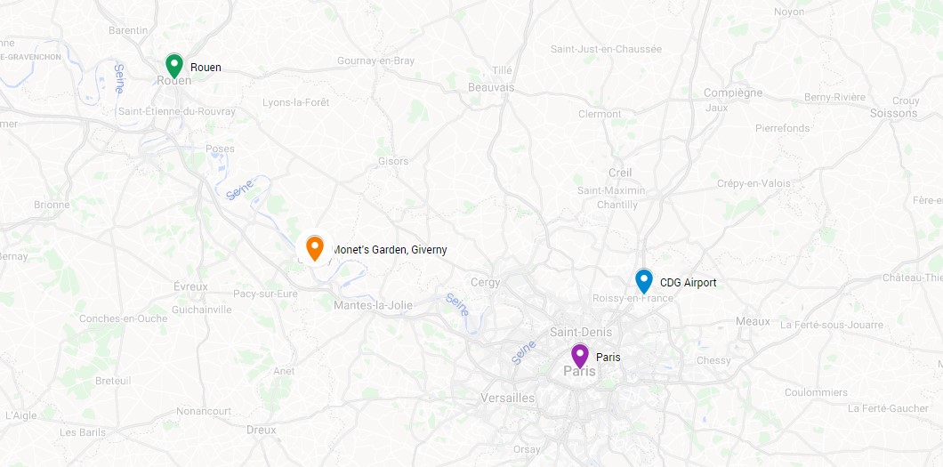This screenshot has height=467, width=943.
Task: Click the Rouen marker label text
Action: 206,68
